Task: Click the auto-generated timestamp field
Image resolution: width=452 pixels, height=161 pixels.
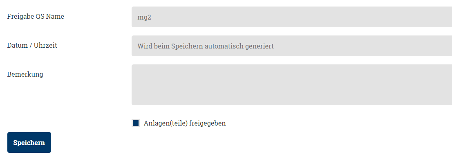Action: tap(292, 46)
